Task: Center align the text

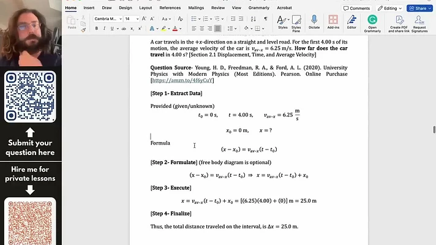Action: [202, 28]
